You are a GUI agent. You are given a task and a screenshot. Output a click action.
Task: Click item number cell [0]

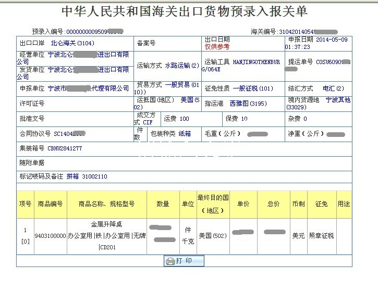point(26,242)
